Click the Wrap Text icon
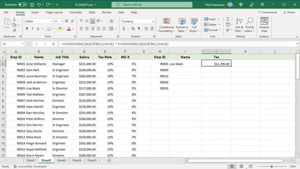300x169 pixels. [112, 21]
